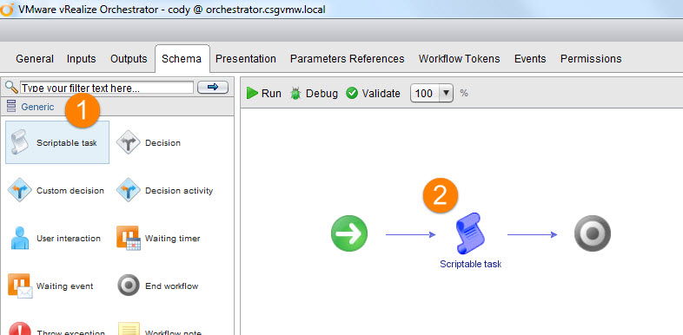Click the green start node on canvas
The image size is (683, 335).
349,233
